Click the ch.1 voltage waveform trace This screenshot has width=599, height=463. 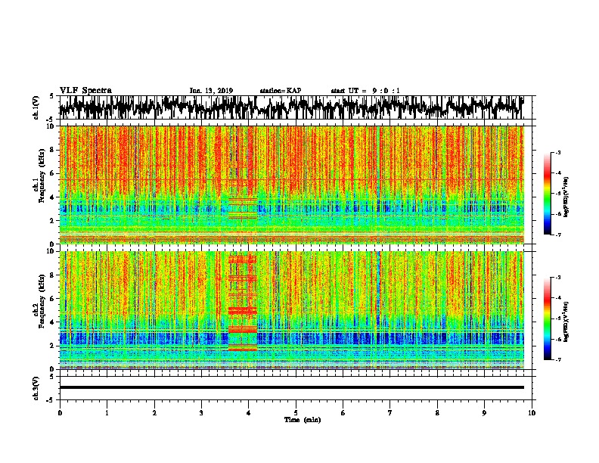291,107
